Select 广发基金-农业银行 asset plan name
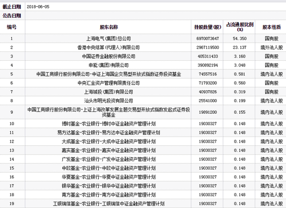The image size is (286, 208). click(109, 159)
